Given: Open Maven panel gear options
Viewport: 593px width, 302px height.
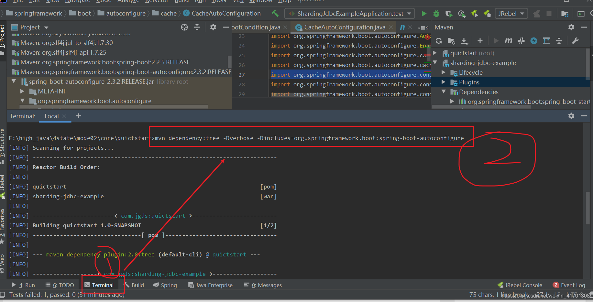Looking at the screenshot, I should click(571, 27).
